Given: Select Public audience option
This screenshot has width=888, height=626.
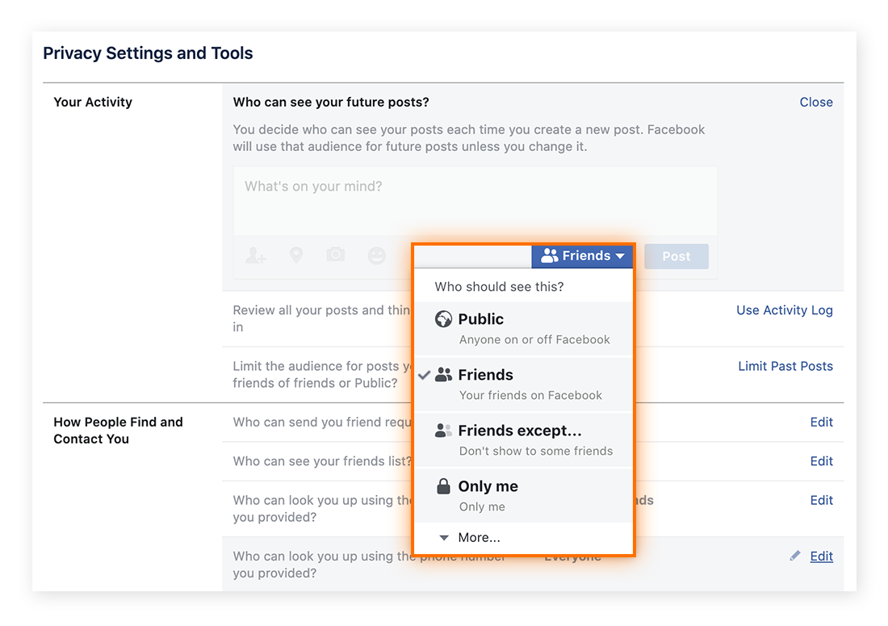Looking at the screenshot, I should click(x=523, y=329).
